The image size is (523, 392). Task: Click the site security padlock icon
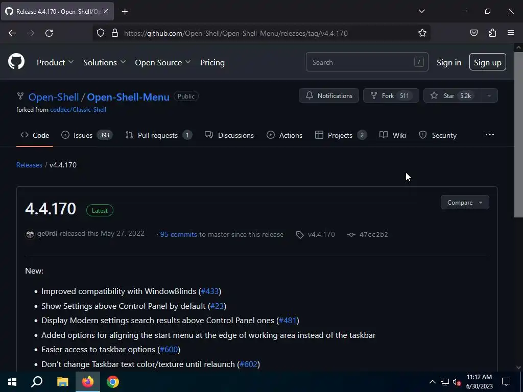115,33
